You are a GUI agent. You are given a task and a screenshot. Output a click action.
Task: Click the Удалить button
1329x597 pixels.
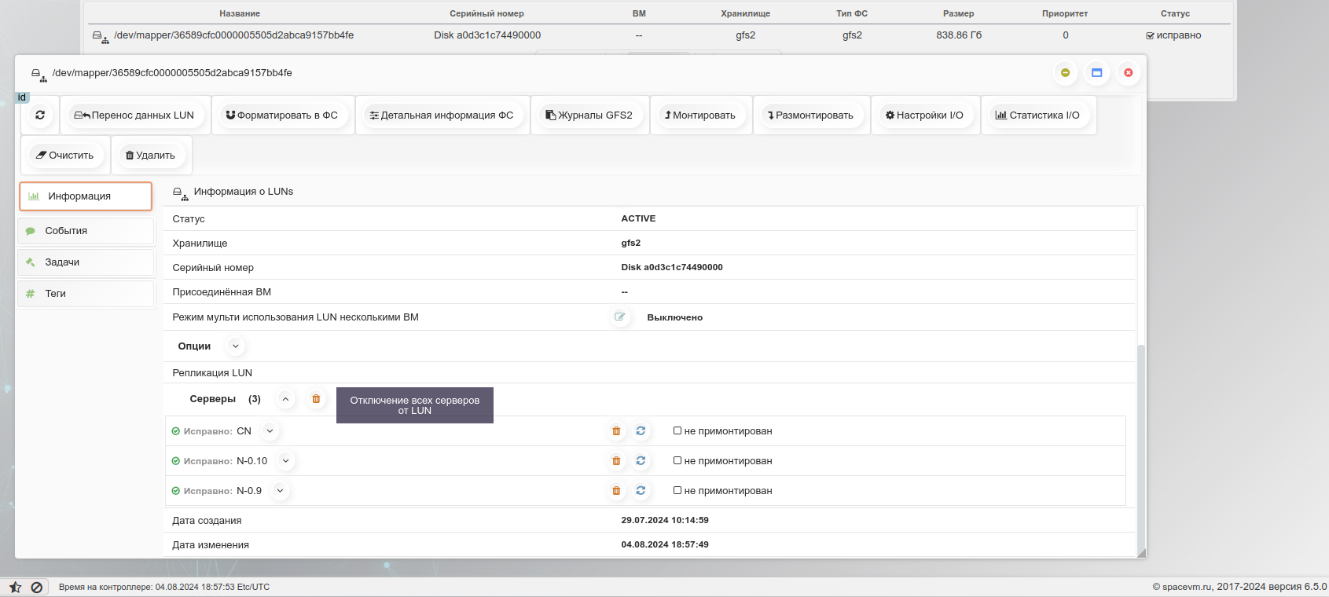pyautogui.click(x=151, y=155)
